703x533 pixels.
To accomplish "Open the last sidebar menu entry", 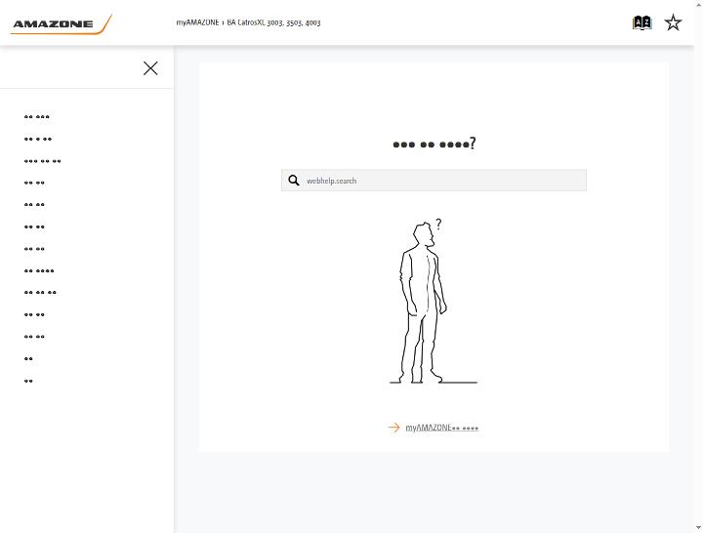I will click(x=28, y=381).
